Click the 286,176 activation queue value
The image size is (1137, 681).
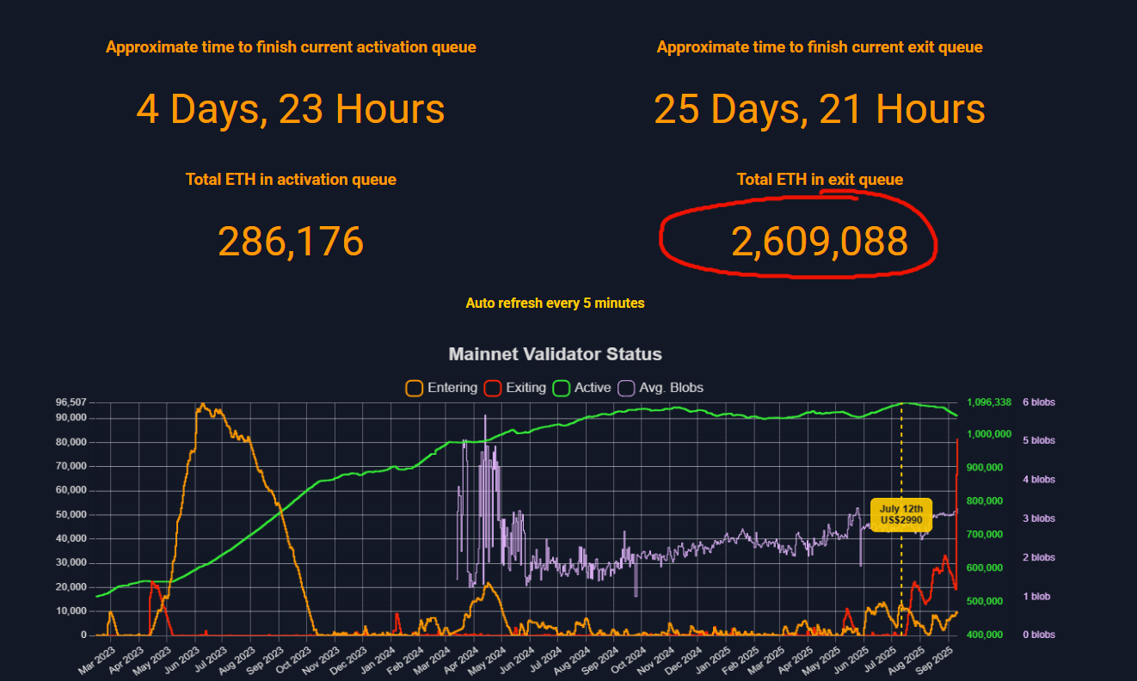[291, 242]
